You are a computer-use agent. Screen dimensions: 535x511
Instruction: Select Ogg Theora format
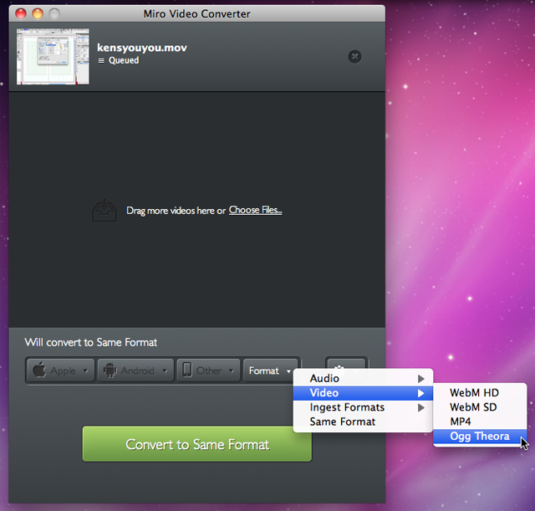pos(479,436)
